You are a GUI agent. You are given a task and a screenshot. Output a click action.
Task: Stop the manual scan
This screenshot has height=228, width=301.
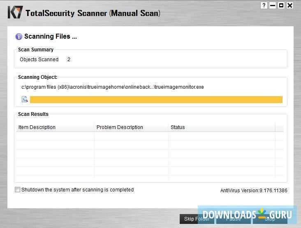[270, 219]
